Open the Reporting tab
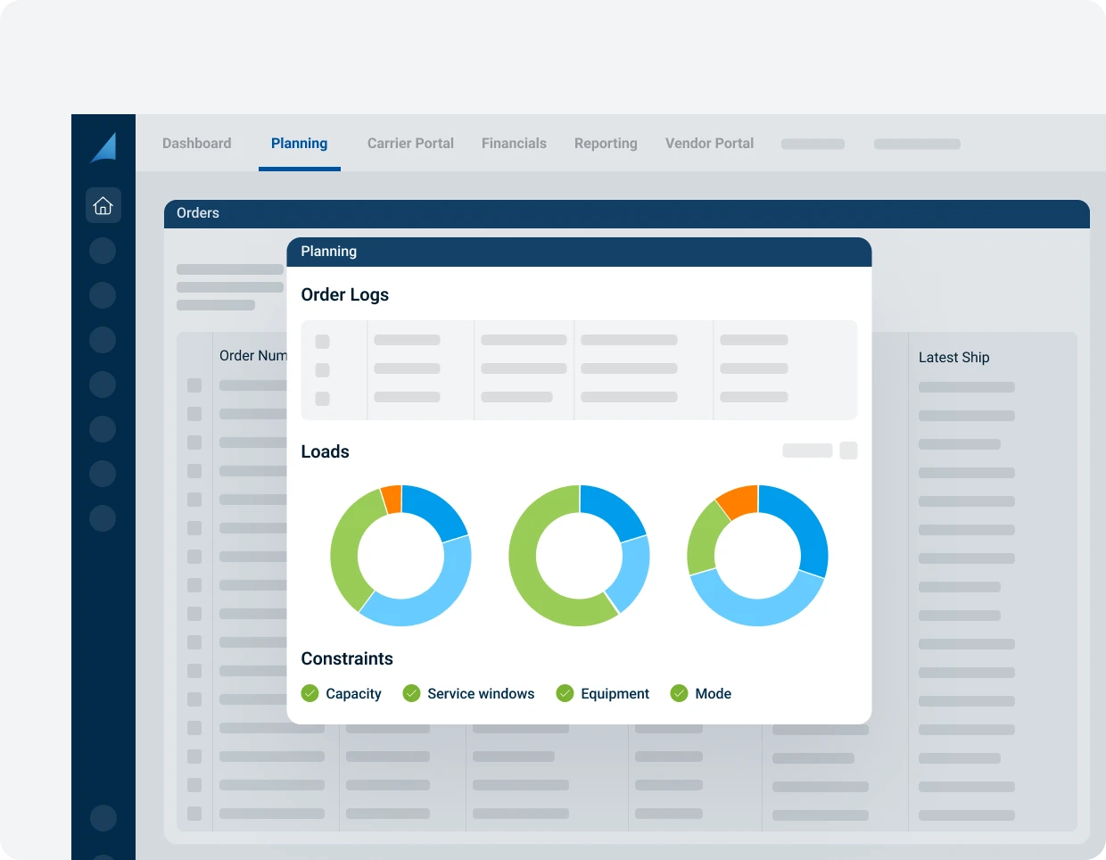Image resolution: width=1106 pixels, height=860 pixels. point(606,144)
